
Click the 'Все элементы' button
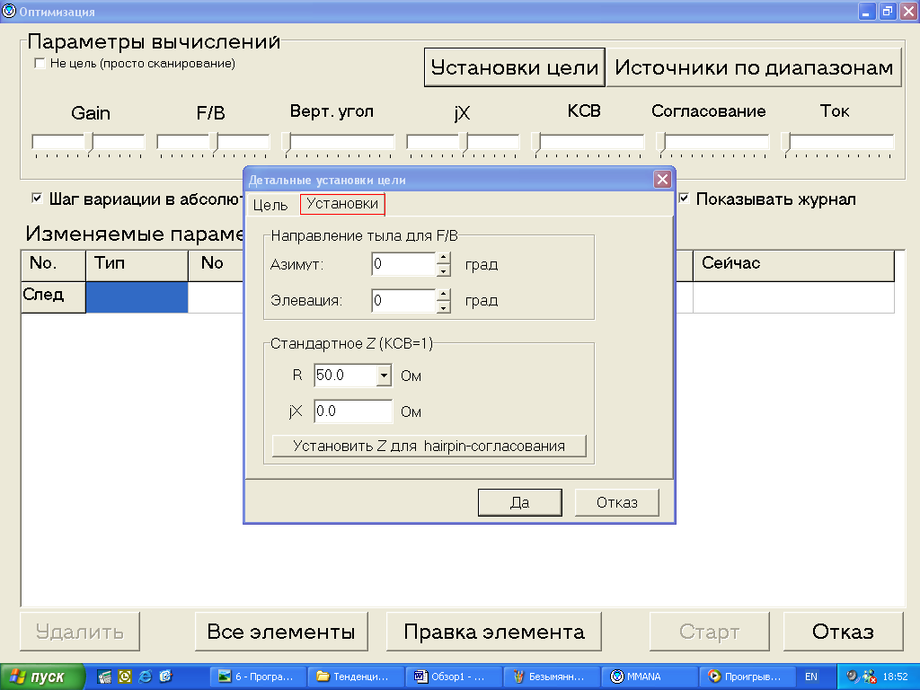coord(281,632)
